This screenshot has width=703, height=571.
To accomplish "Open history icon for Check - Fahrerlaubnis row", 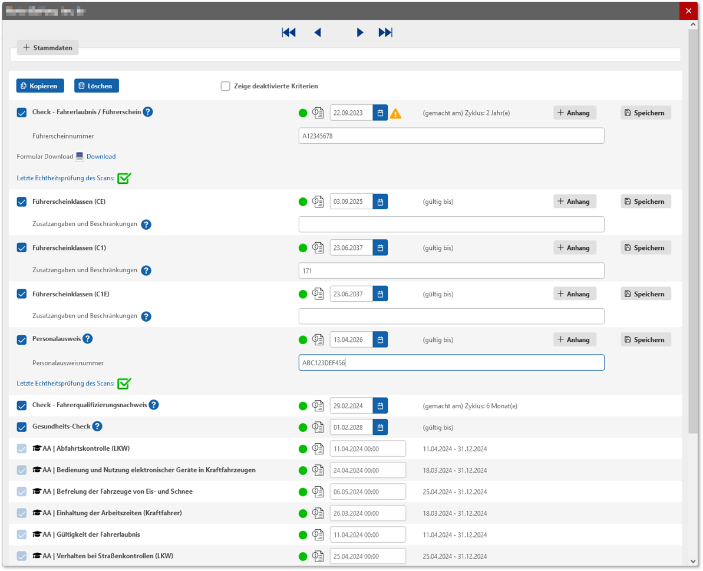I will (318, 113).
